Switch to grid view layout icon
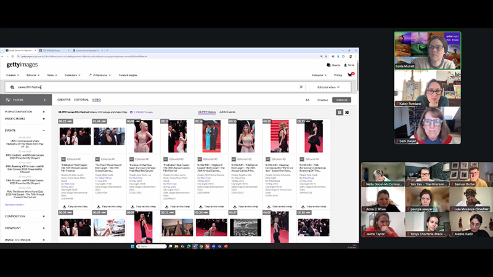The height and width of the screenshot is (277, 493). point(339,112)
